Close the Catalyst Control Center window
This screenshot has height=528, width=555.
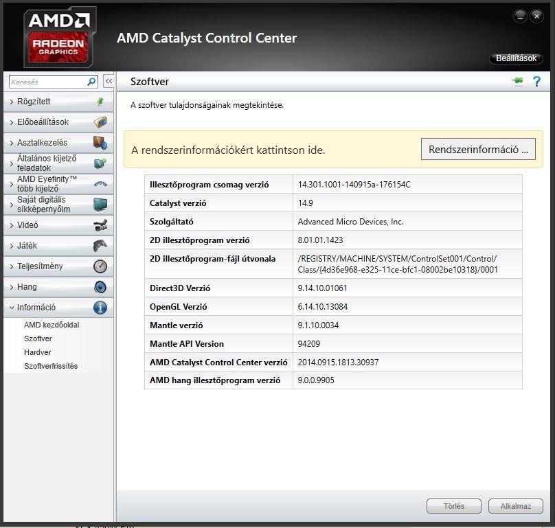pos(536,16)
